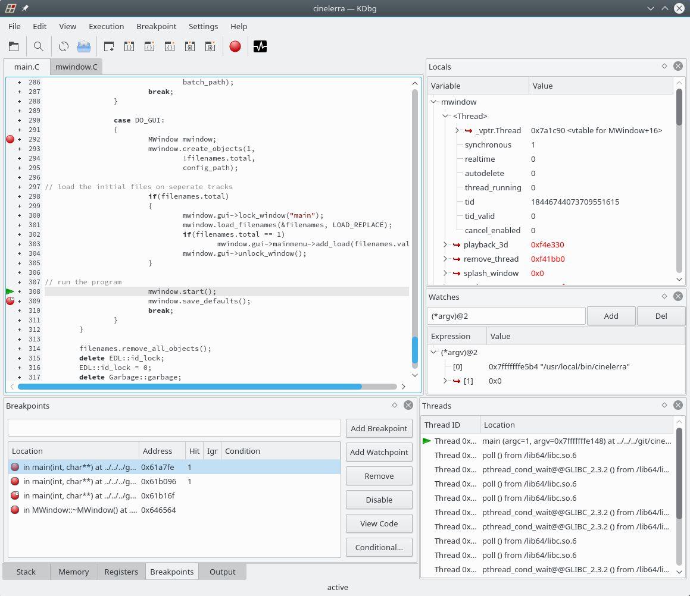This screenshot has height=596, width=690.
Task: Click the pin icon in title bar
Action: [x=25, y=8]
